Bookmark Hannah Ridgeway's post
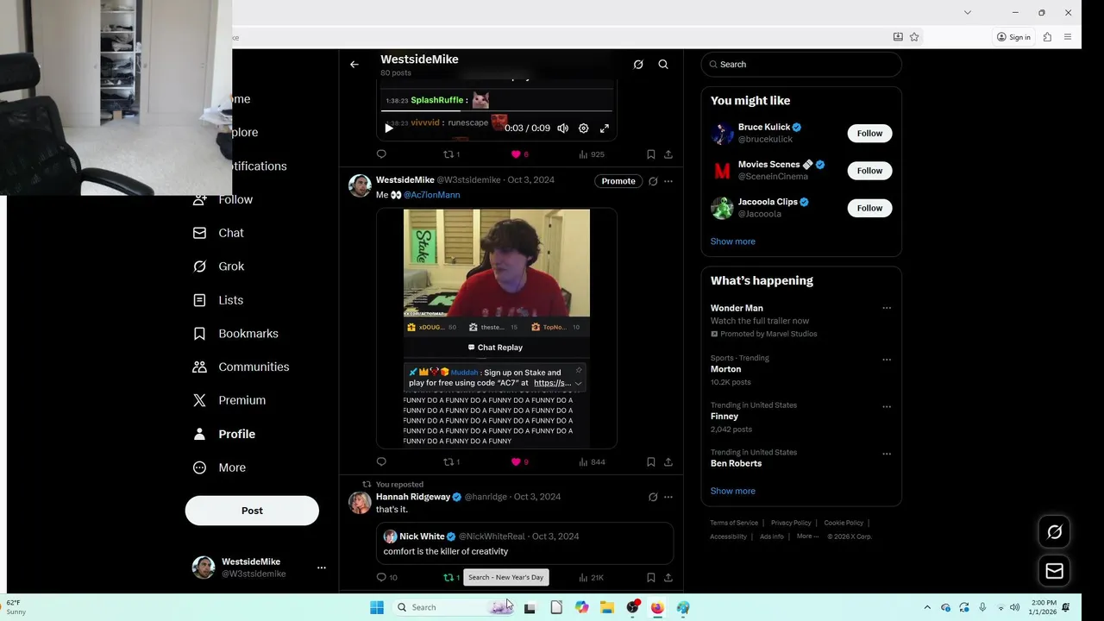 (651, 578)
